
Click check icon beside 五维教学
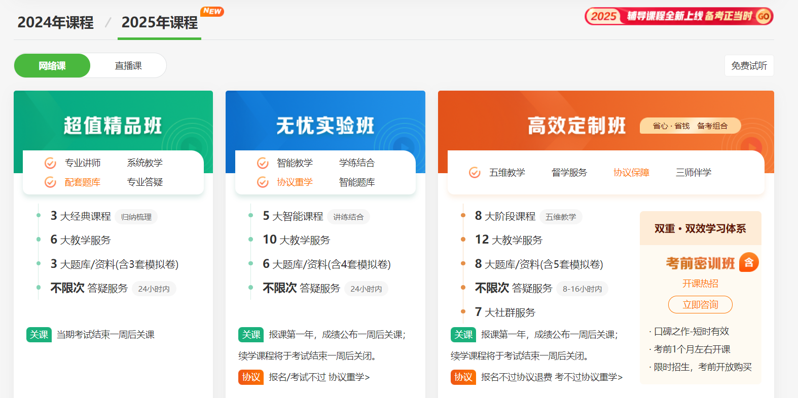475,173
